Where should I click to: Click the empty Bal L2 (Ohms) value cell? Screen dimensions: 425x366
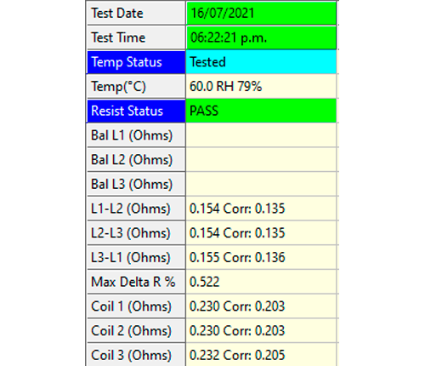point(261,159)
